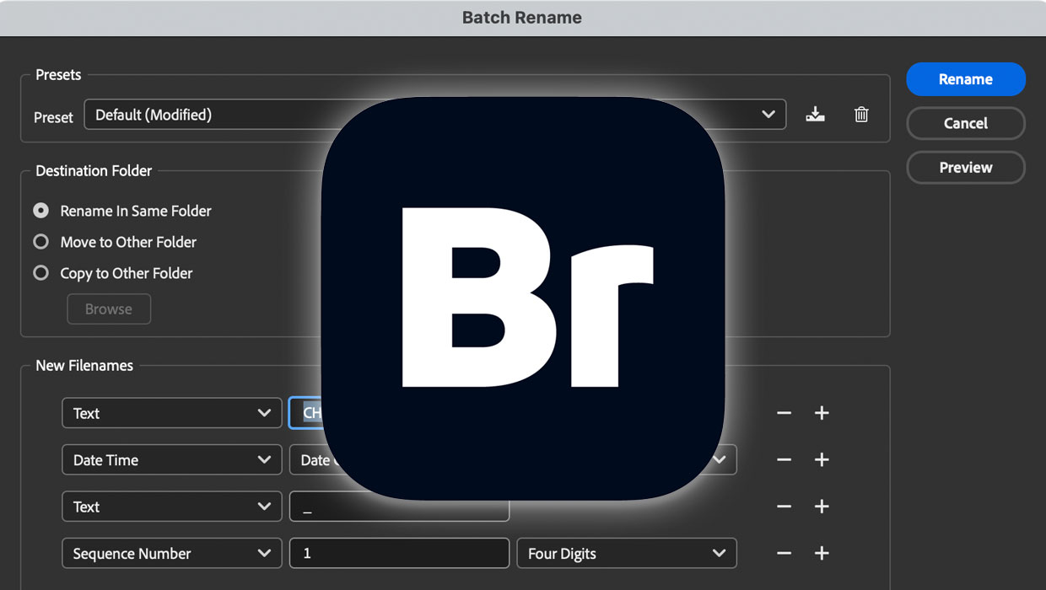Click the Destination Folder section label
This screenshot has width=1046, height=590.
94,170
